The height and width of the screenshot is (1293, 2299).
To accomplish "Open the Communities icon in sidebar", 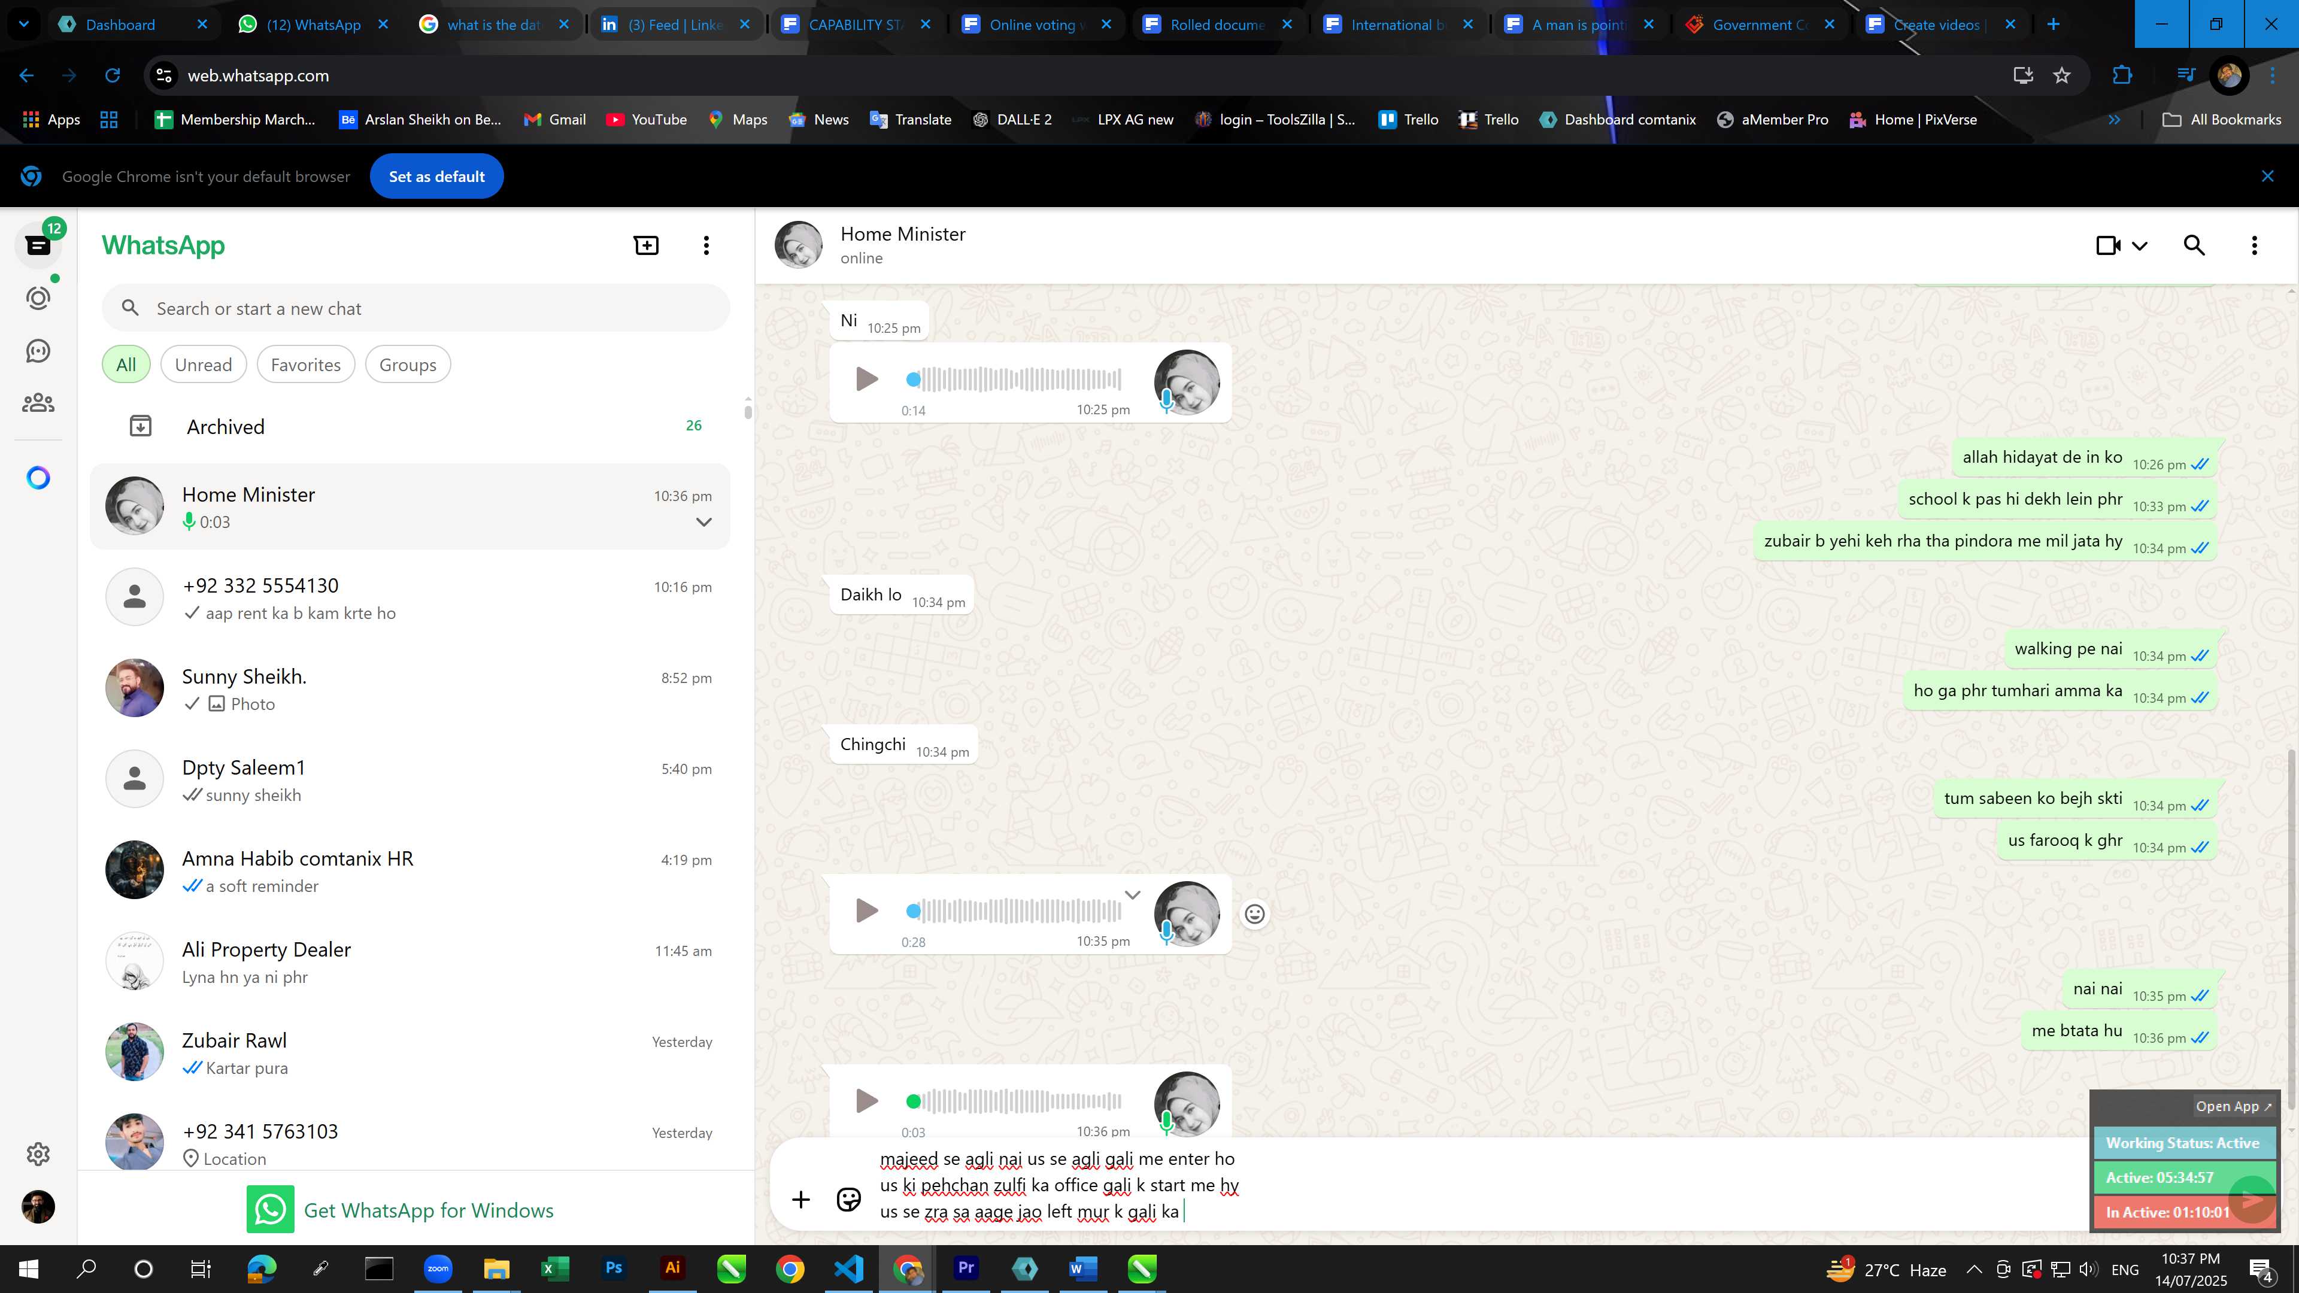I will click(38, 403).
